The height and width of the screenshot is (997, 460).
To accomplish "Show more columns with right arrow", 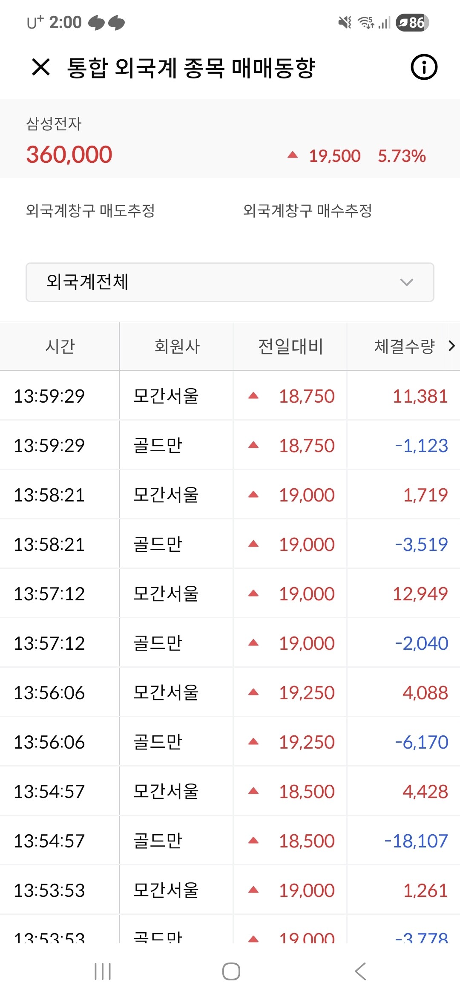I will (x=452, y=346).
